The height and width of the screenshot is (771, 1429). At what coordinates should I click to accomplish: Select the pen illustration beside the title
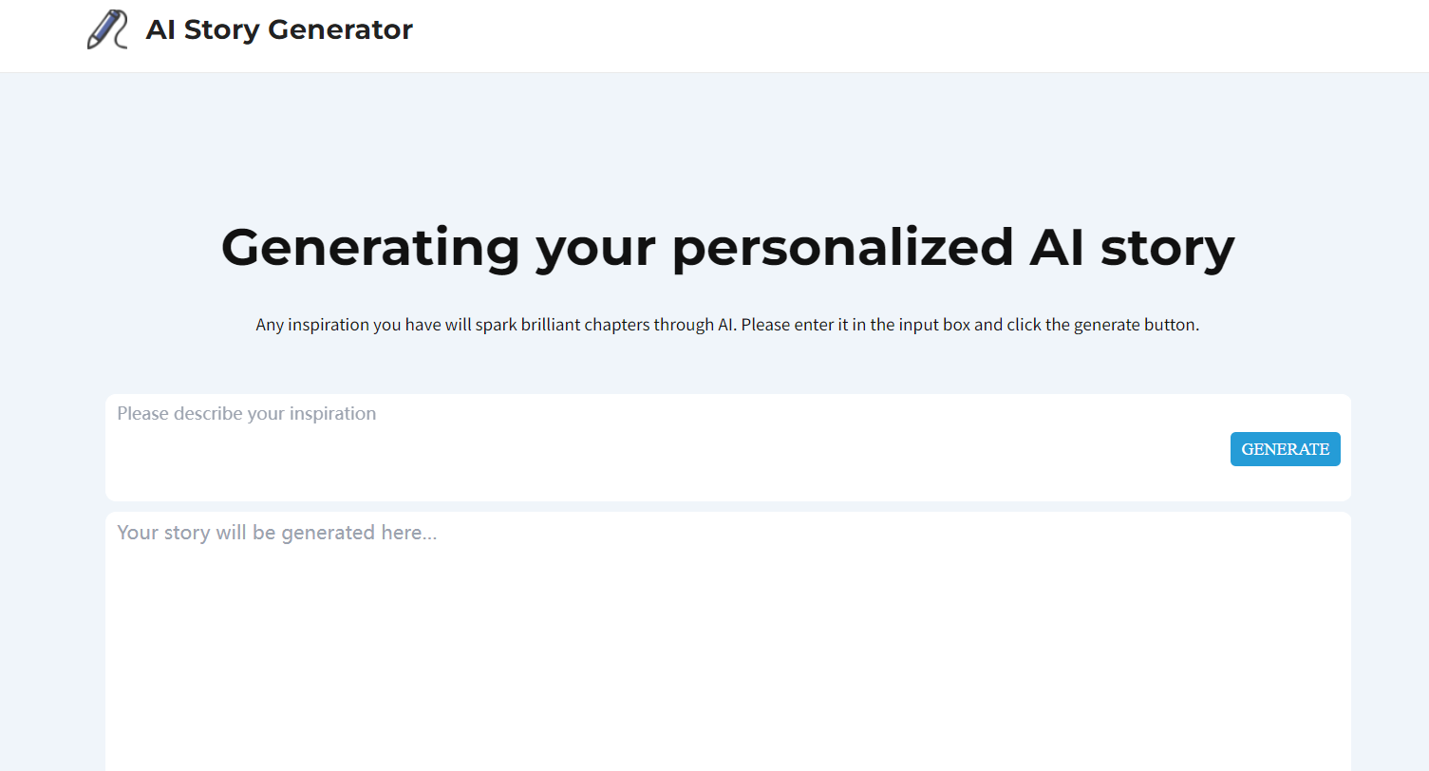[106, 29]
